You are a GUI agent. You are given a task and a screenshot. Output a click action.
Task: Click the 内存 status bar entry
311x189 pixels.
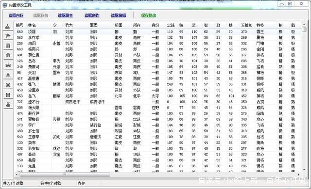(x=81, y=183)
